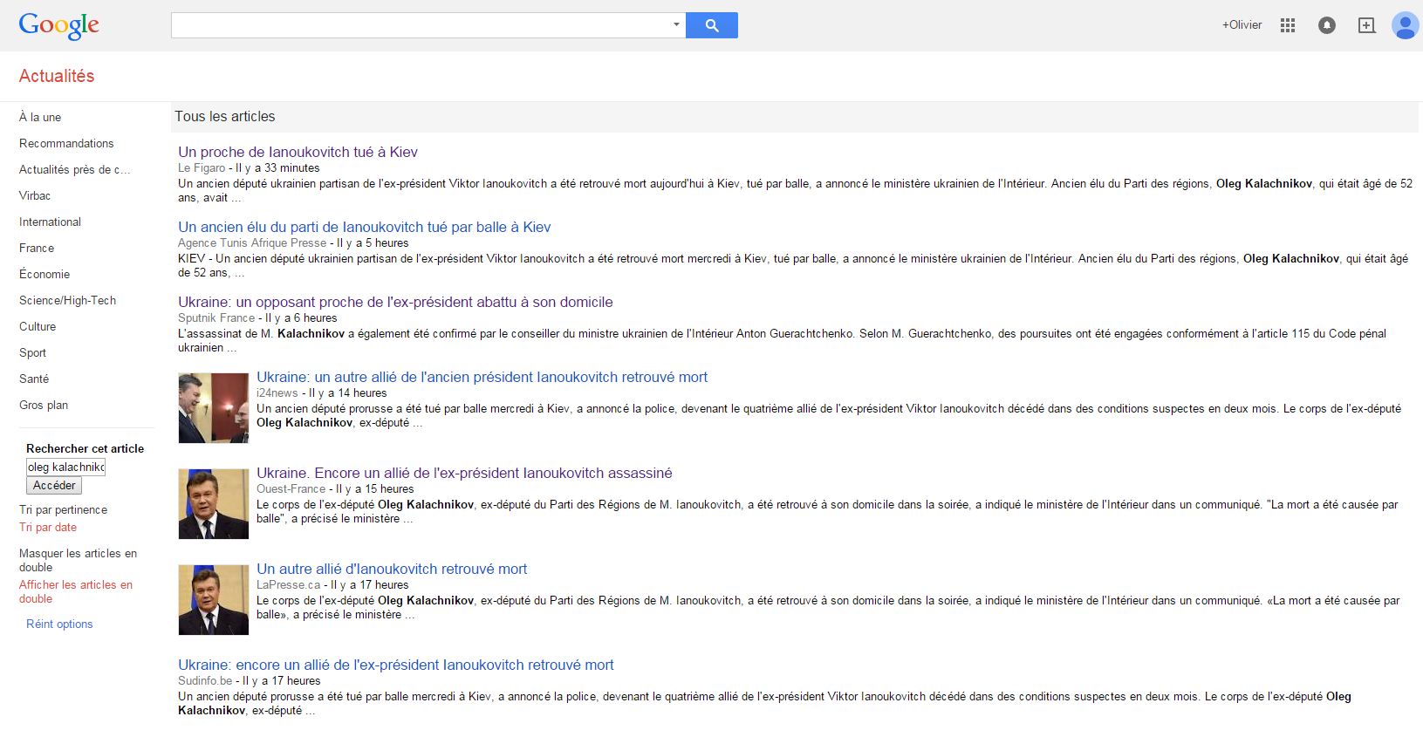This screenshot has width=1423, height=737.
Task: Open the account profile avatar
Action: [1404, 25]
